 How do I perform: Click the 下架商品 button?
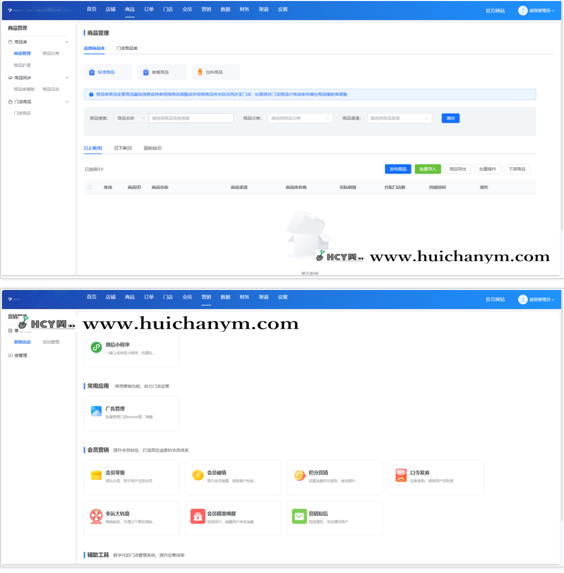pyautogui.click(x=517, y=169)
